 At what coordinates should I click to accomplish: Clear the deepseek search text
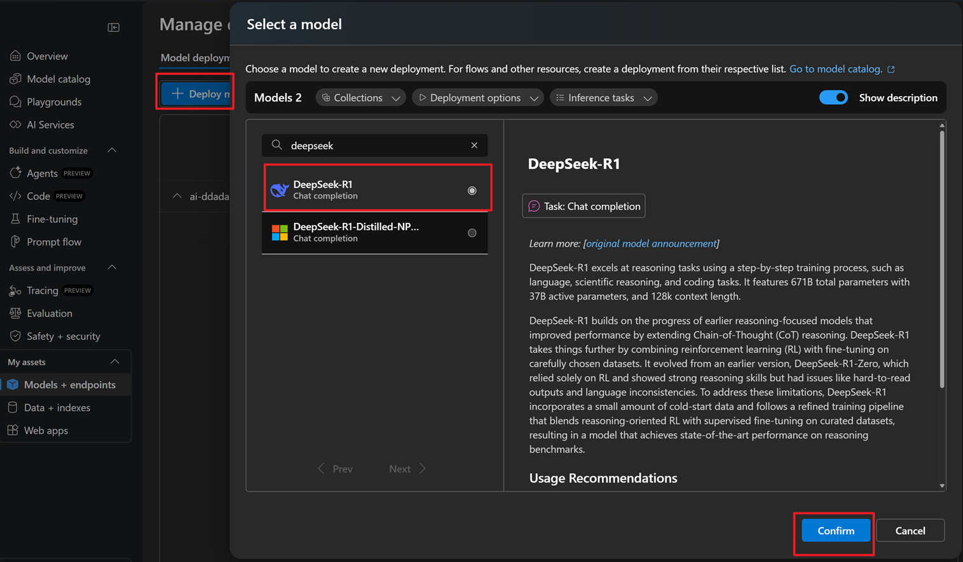click(x=474, y=145)
